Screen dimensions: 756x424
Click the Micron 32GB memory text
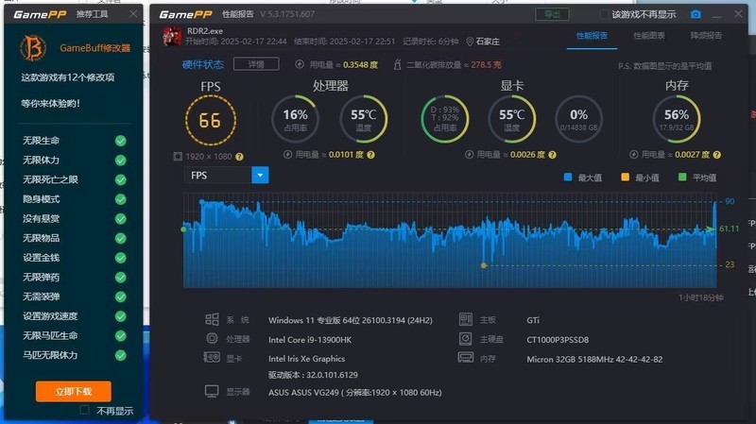(x=594, y=360)
